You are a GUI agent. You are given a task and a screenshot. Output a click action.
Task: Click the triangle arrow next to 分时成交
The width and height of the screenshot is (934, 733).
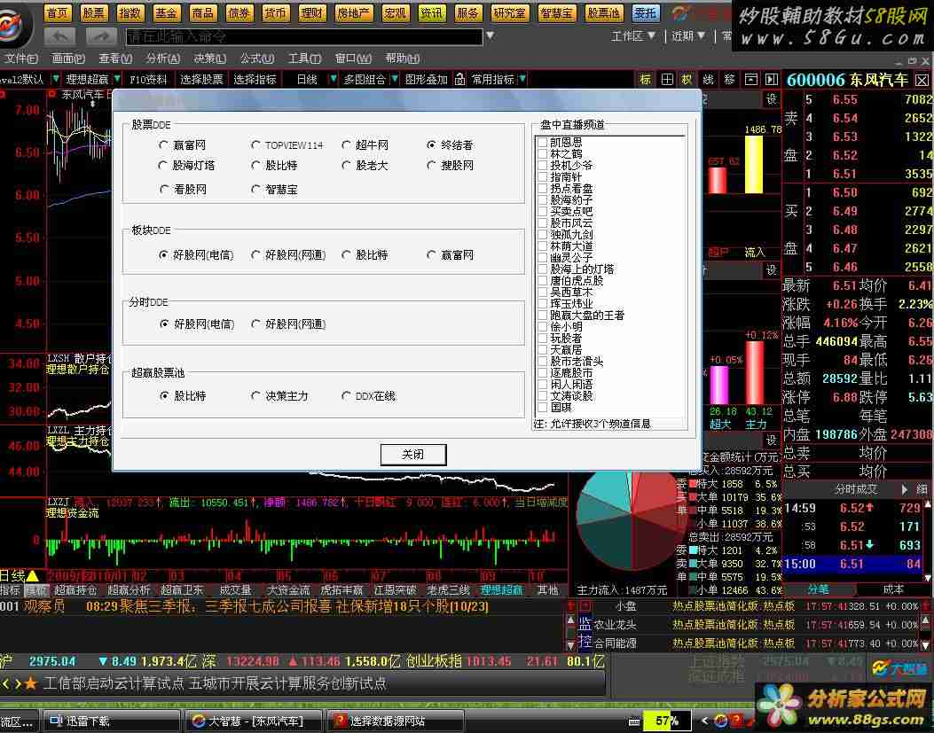tap(904, 489)
